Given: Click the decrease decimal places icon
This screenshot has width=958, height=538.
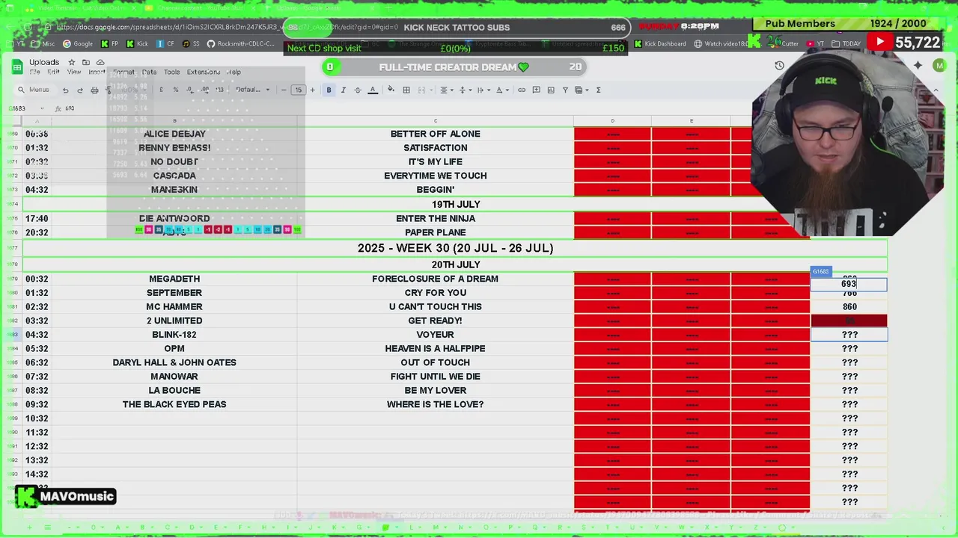Looking at the screenshot, I should click(190, 90).
